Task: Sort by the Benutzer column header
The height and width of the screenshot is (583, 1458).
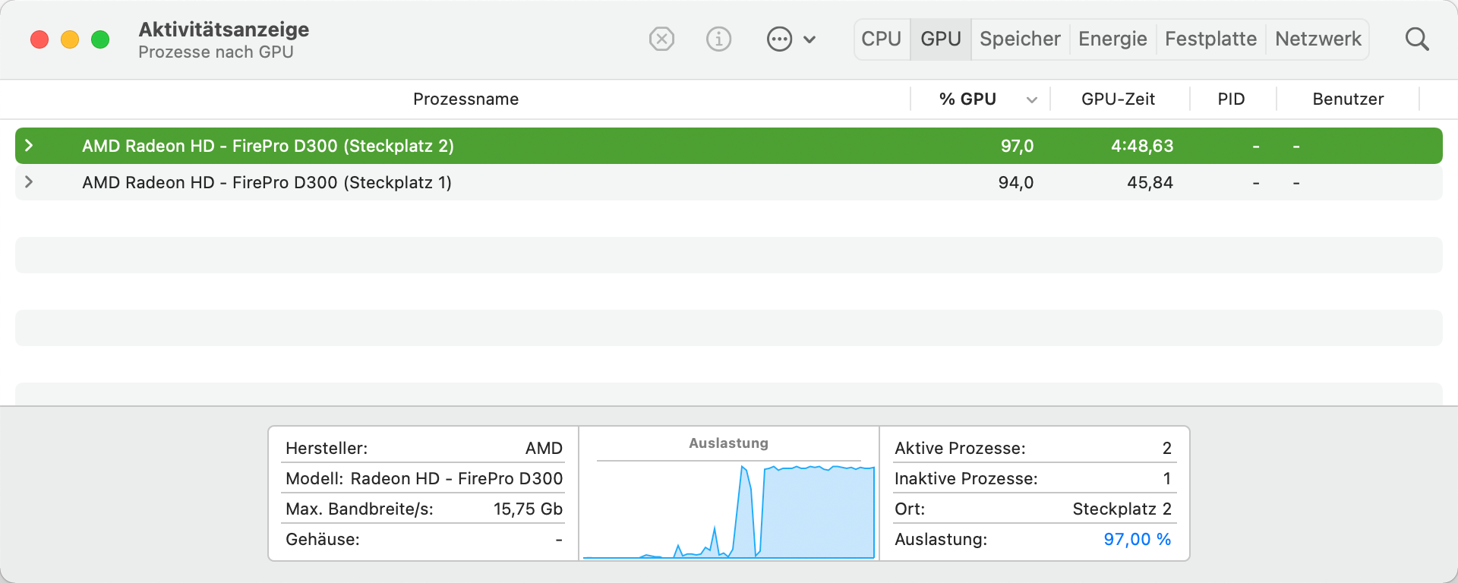Action: tap(1347, 99)
